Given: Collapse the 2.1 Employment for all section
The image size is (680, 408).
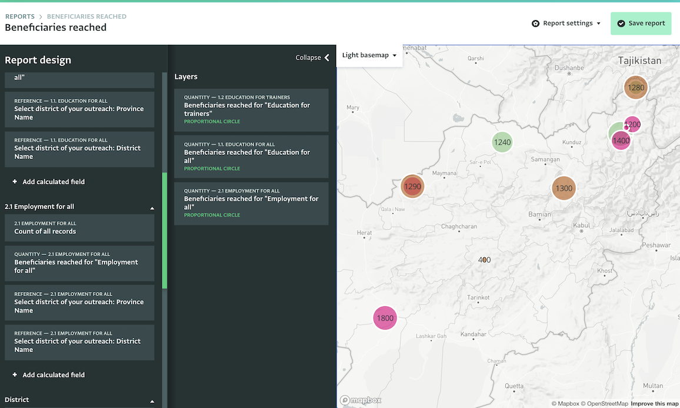Looking at the screenshot, I should [152, 208].
